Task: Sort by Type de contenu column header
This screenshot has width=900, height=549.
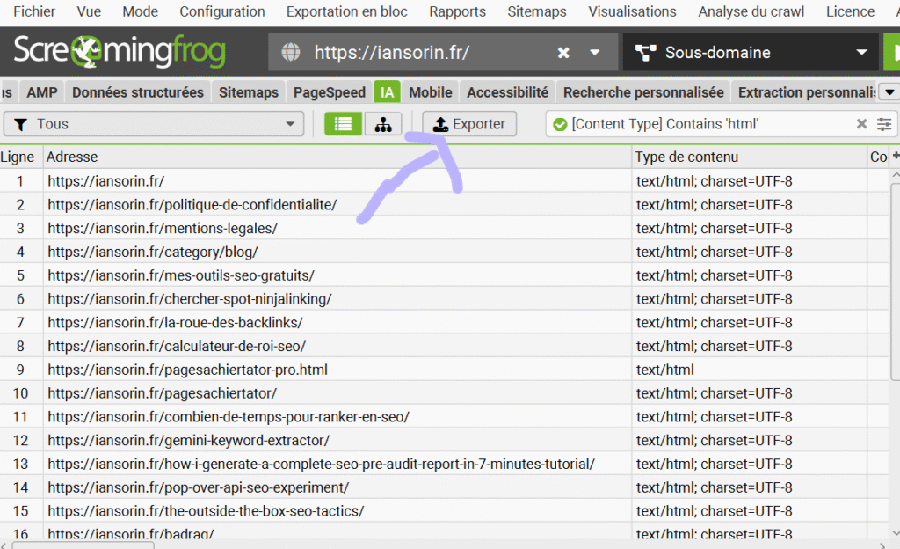Action: point(687,157)
